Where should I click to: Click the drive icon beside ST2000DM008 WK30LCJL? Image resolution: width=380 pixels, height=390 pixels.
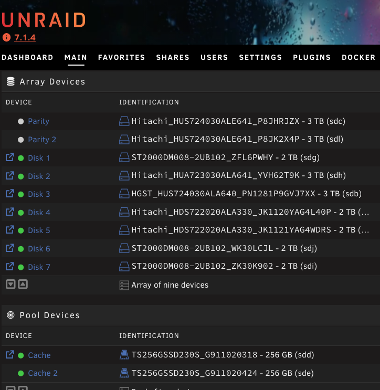pos(124,248)
